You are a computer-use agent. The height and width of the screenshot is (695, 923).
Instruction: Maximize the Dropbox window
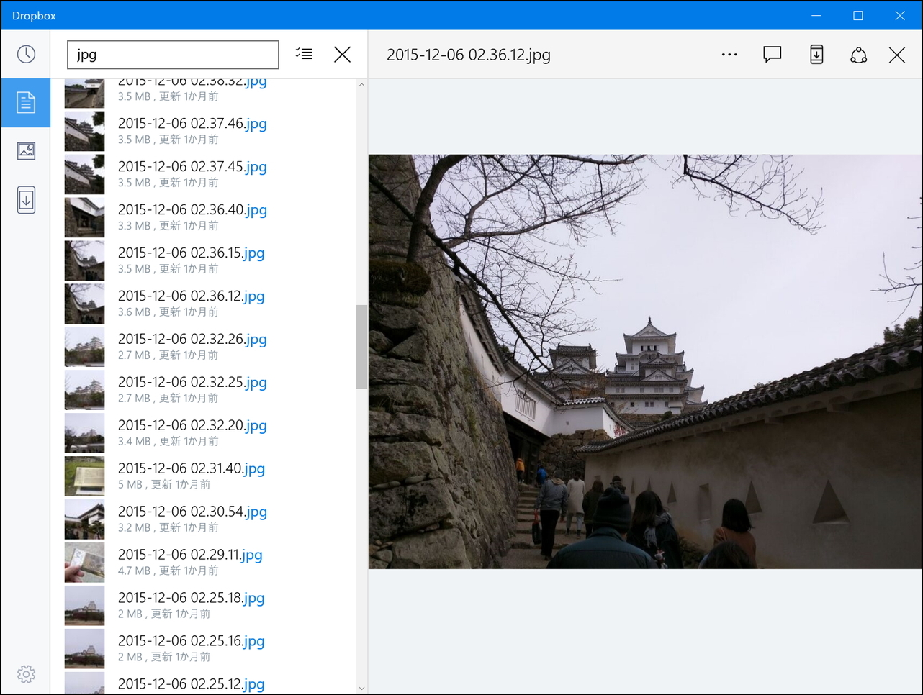click(858, 15)
